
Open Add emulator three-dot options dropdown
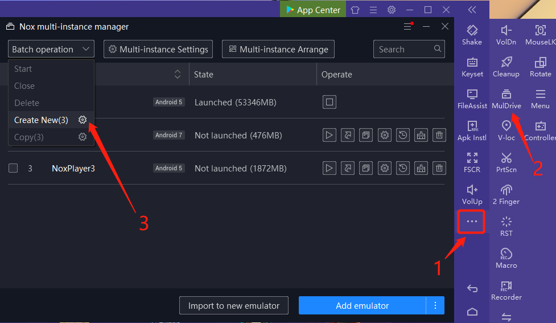(x=435, y=305)
